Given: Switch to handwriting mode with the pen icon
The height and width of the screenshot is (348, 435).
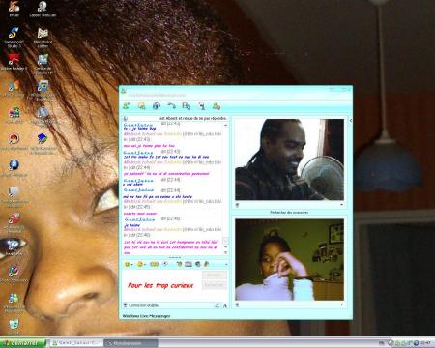Looking at the screenshot, I should (x=217, y=305).
